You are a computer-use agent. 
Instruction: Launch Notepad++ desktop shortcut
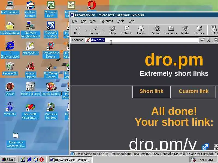coord(30,48)
